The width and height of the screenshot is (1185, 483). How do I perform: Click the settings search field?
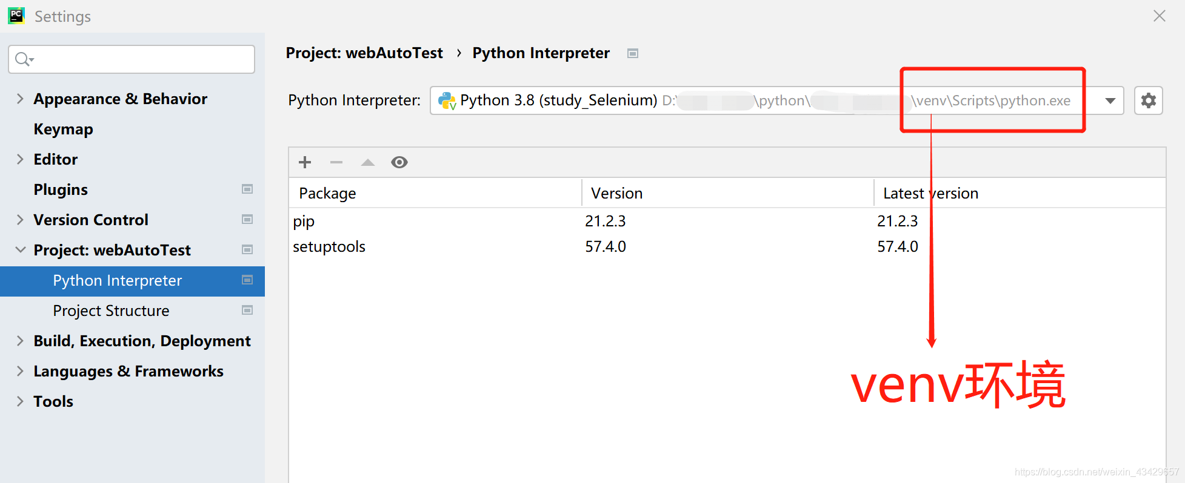click(x=139, y=59)
